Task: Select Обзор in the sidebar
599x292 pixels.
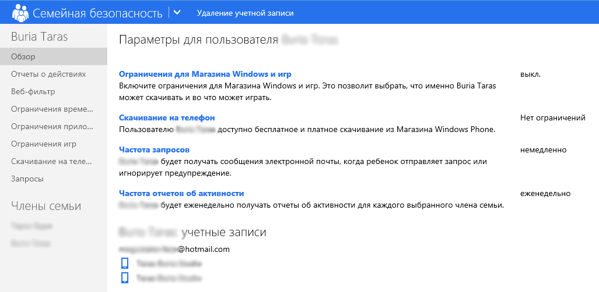Action: 54,57
